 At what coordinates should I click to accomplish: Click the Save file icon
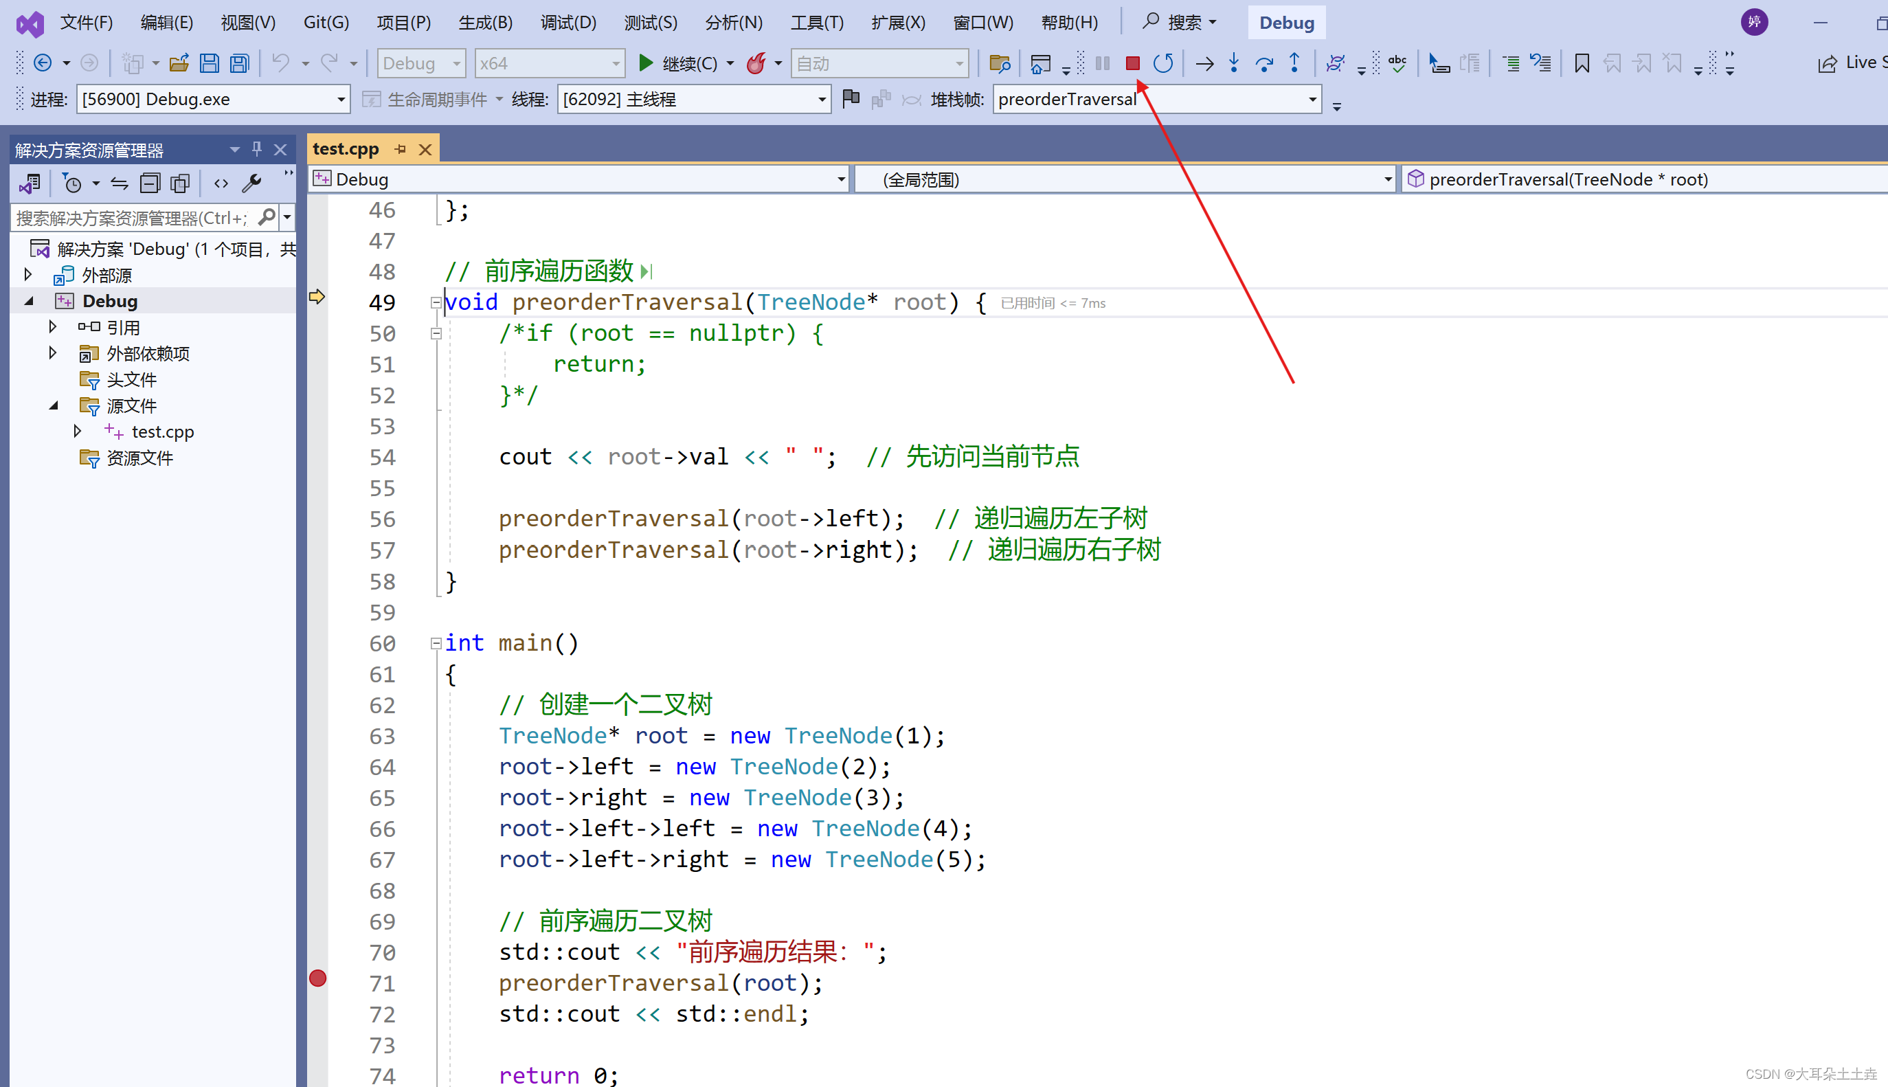(x=210, y=63)
